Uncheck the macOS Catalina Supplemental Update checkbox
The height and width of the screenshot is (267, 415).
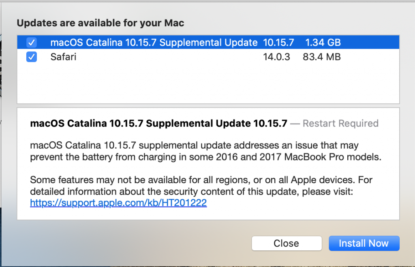(x=32, y=42)
